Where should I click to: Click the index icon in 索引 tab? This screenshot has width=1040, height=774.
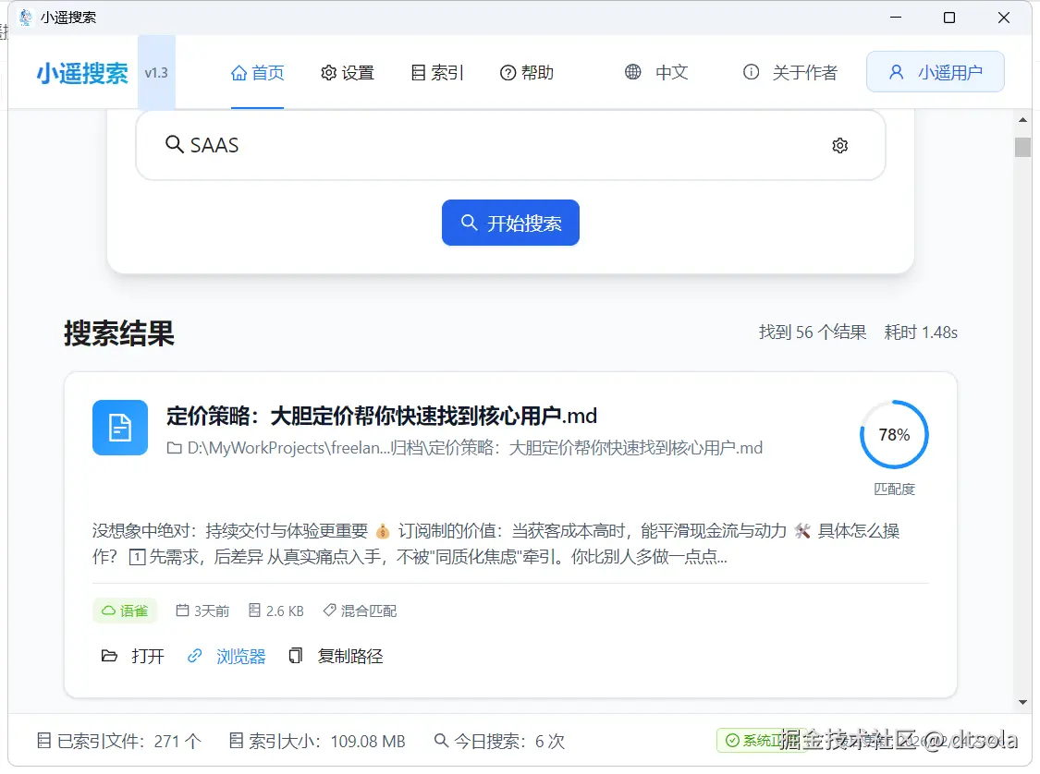(x=418, y=73)
